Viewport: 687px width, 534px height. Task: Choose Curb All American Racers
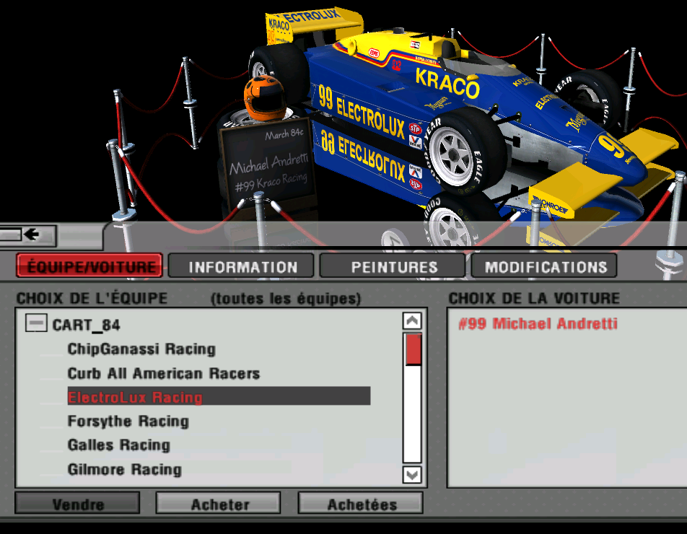[x=163, y=373]
